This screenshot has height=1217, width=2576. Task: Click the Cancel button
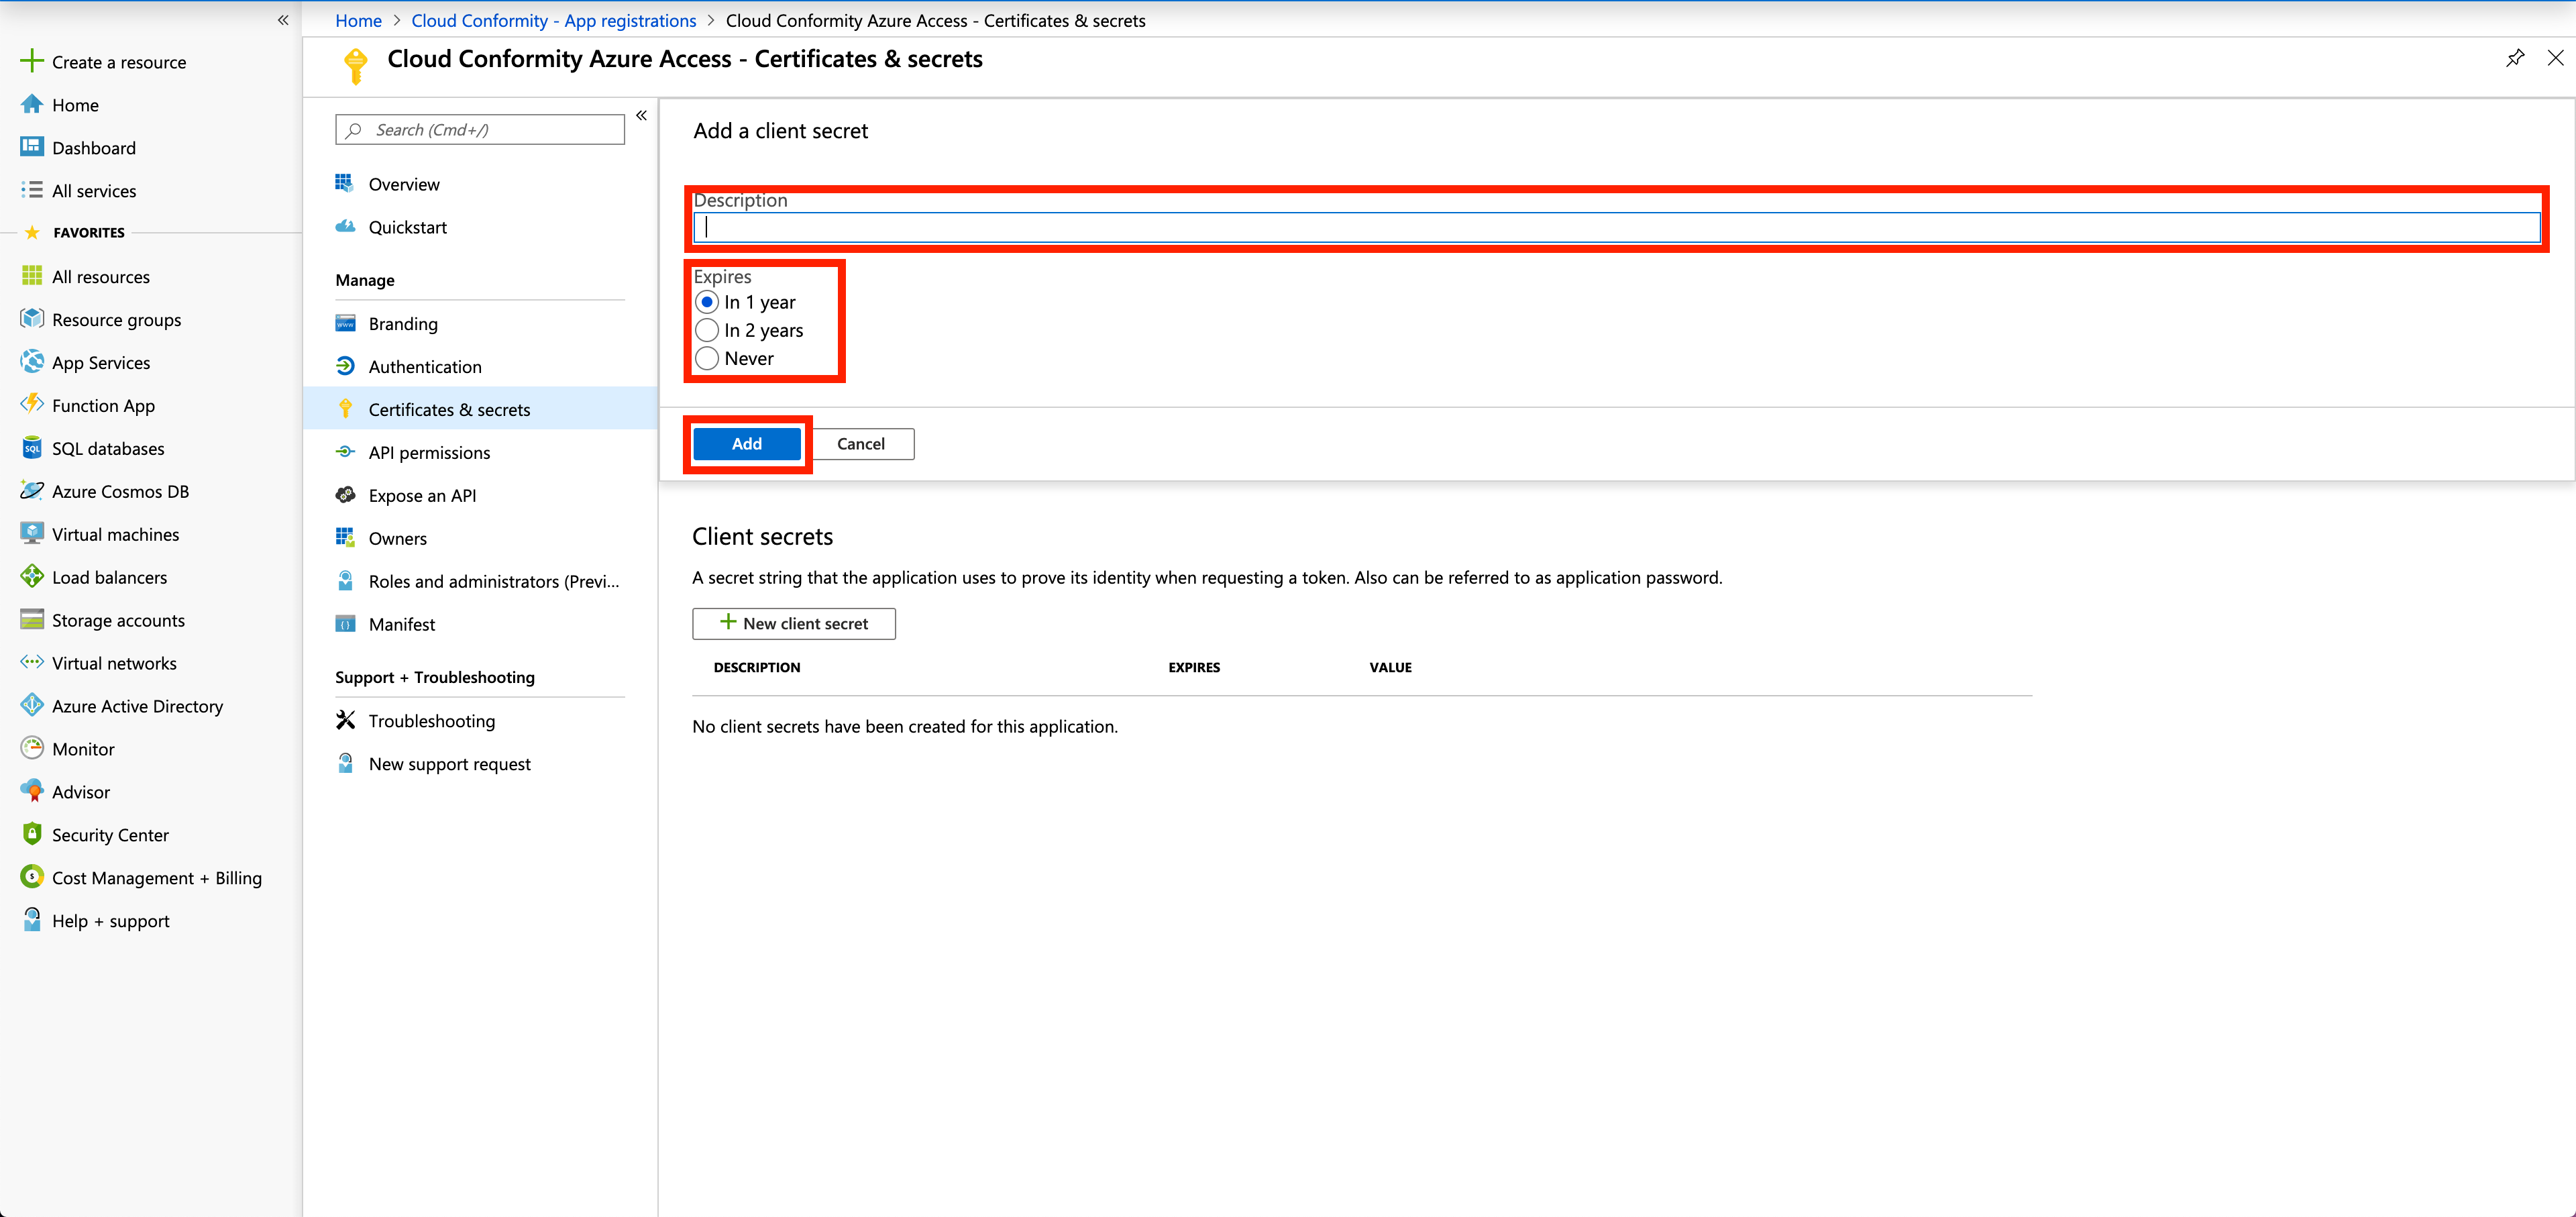tap(861, 444)
